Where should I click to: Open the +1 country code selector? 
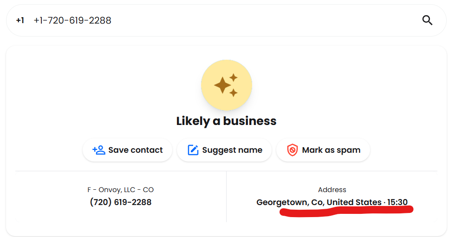tap(20, 20)
